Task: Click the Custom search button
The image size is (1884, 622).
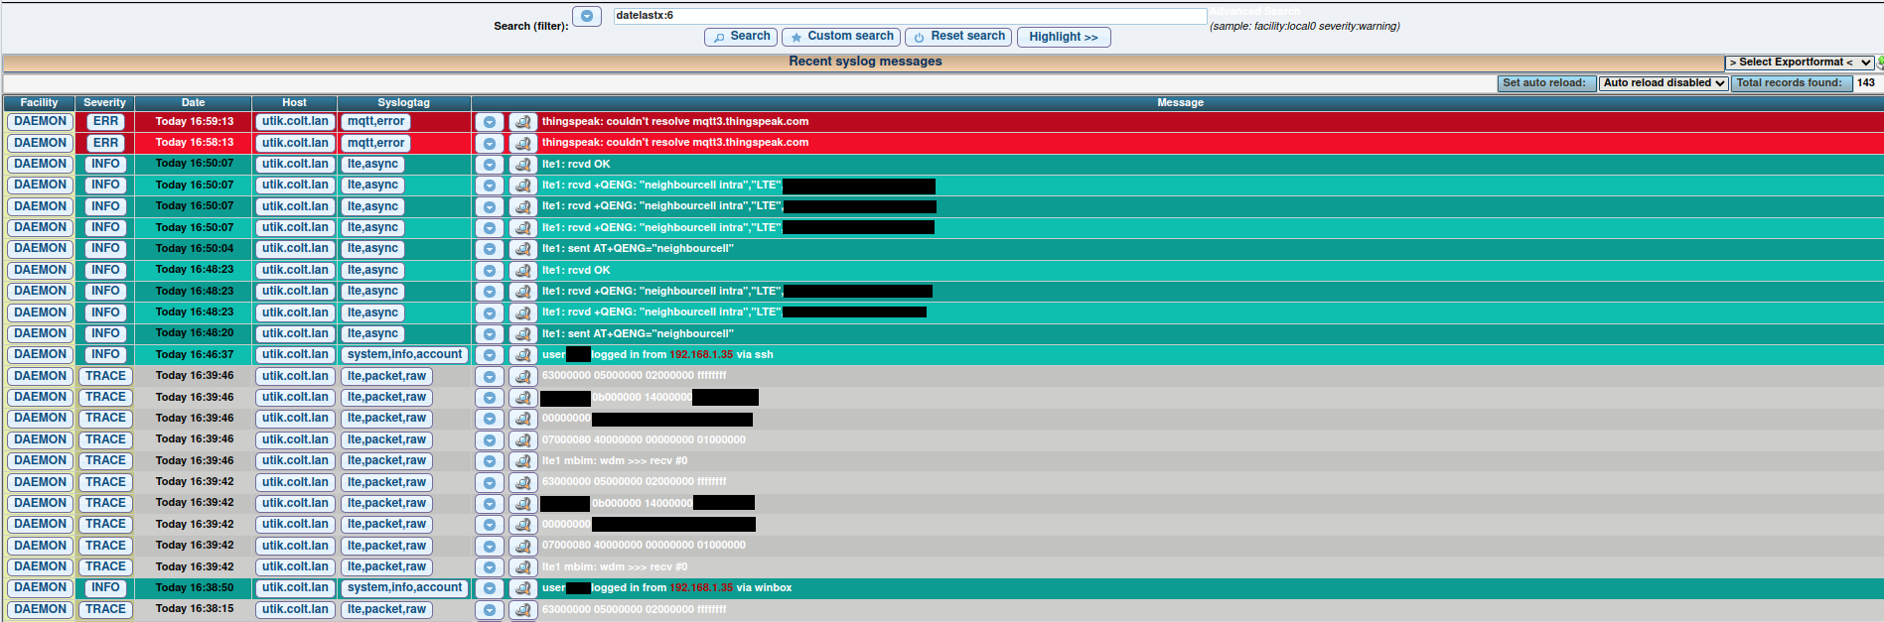Action: [x=841, y=37]
